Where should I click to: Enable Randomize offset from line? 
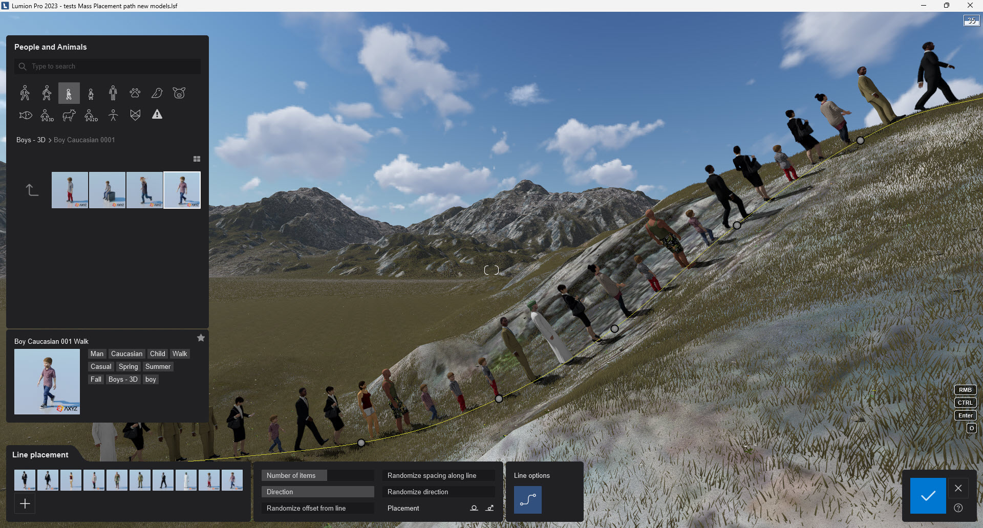click(317, 508)
